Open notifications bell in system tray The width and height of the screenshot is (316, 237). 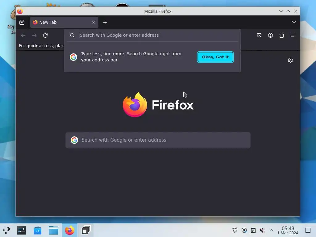tap(235, 230)
